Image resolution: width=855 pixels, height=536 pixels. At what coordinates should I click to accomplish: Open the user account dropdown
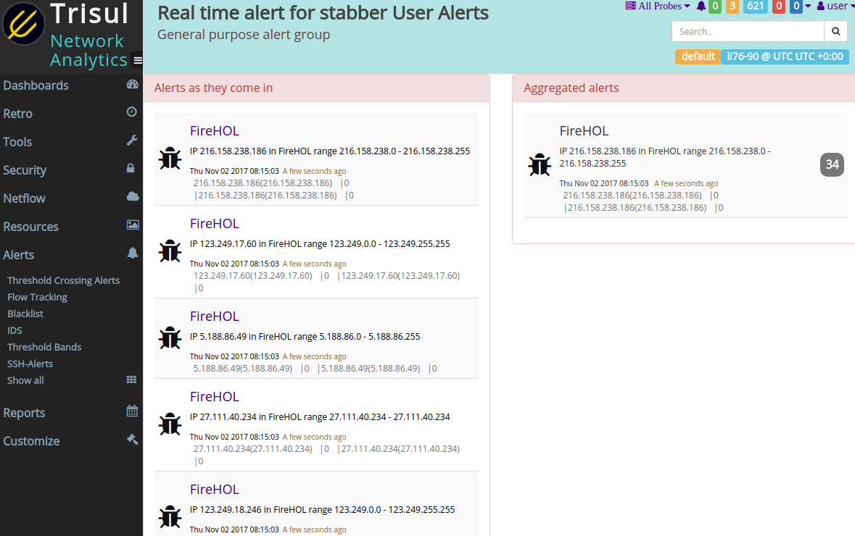pos(835,6)
